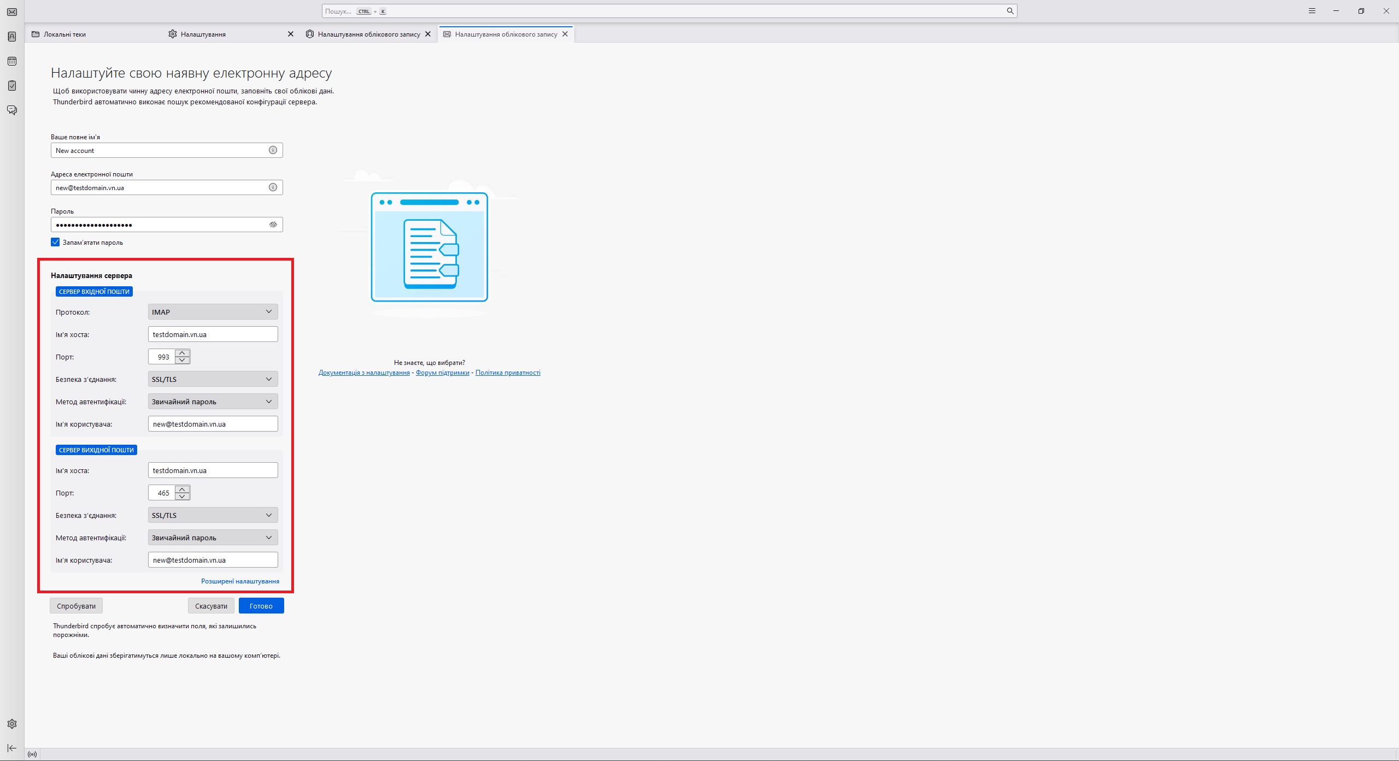Open the 'Розширені налаштування' link
Image resolution: width=1399 pixels, height=761 pixels.
240,581
